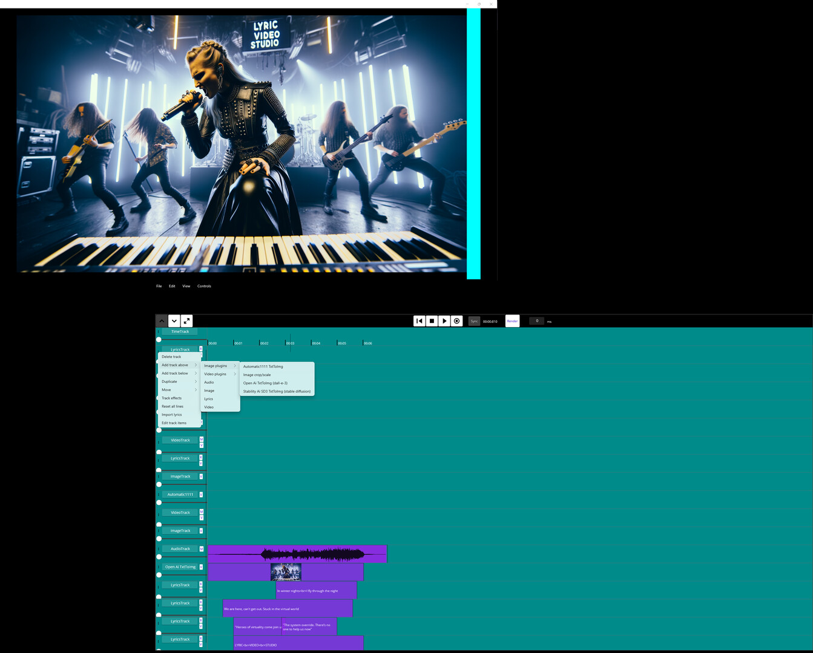Click the milliseconds offset input field
The image size is (813, 653).
[x=536, y=321]
